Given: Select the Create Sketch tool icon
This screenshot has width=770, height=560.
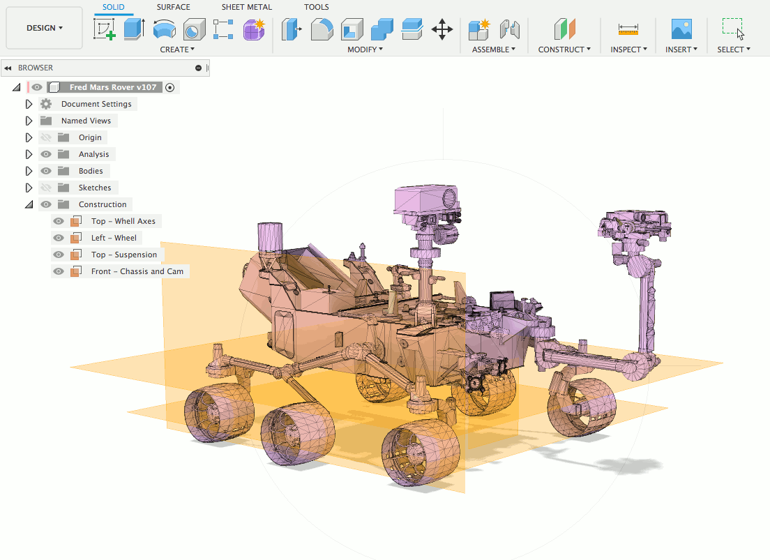Looking at the screenshot, I should click(x=105, y=29).
